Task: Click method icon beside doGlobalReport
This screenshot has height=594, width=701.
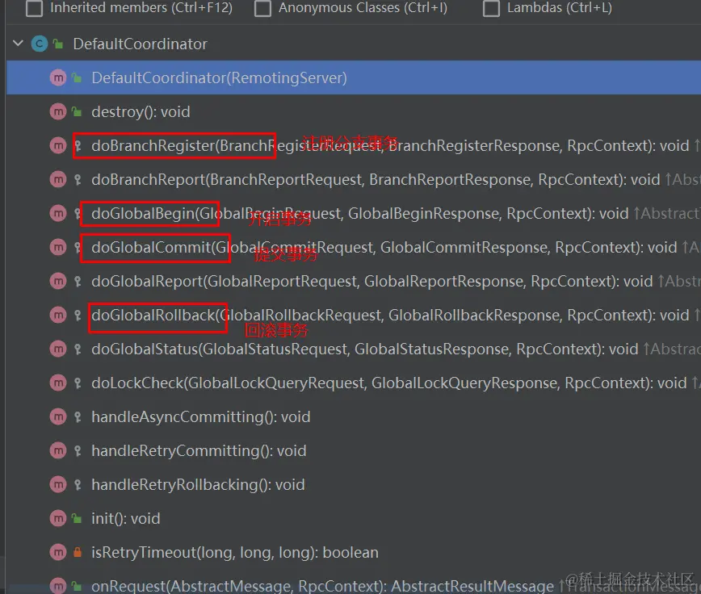Action: tap(57, 282)
